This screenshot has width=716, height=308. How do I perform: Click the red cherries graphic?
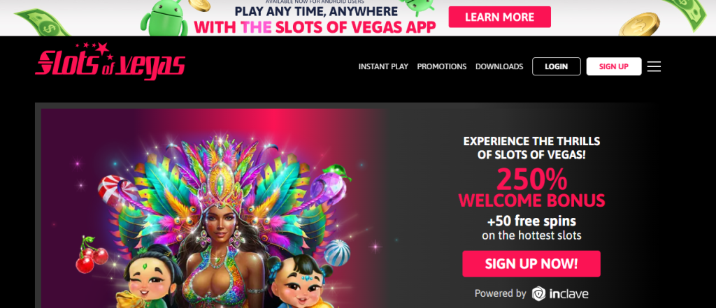pos(90,255)
